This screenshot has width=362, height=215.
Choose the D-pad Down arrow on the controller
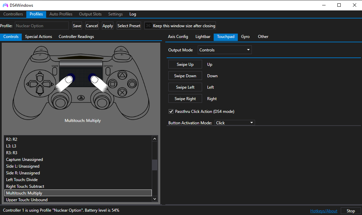point(40,91)
